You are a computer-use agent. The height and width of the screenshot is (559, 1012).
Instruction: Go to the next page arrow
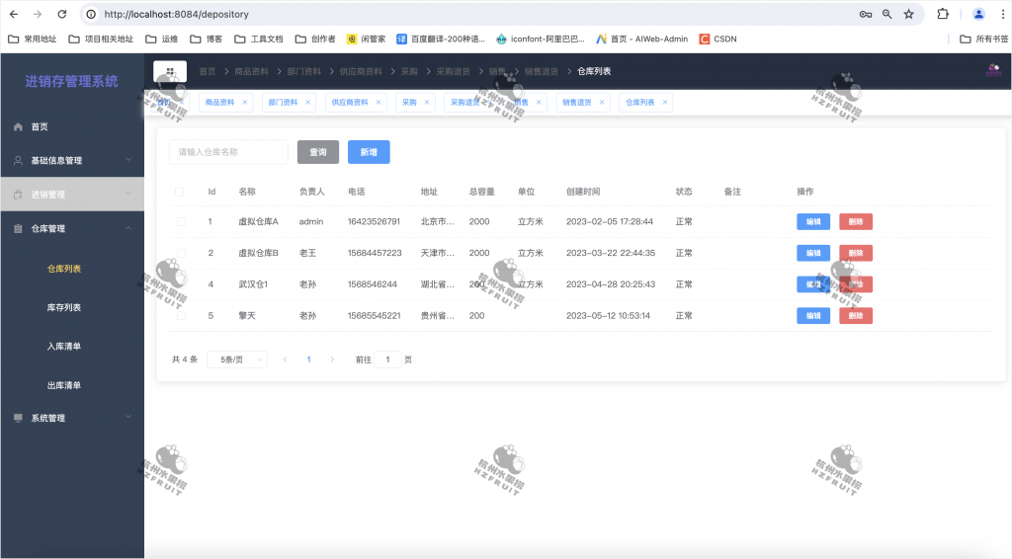(332, 359)
